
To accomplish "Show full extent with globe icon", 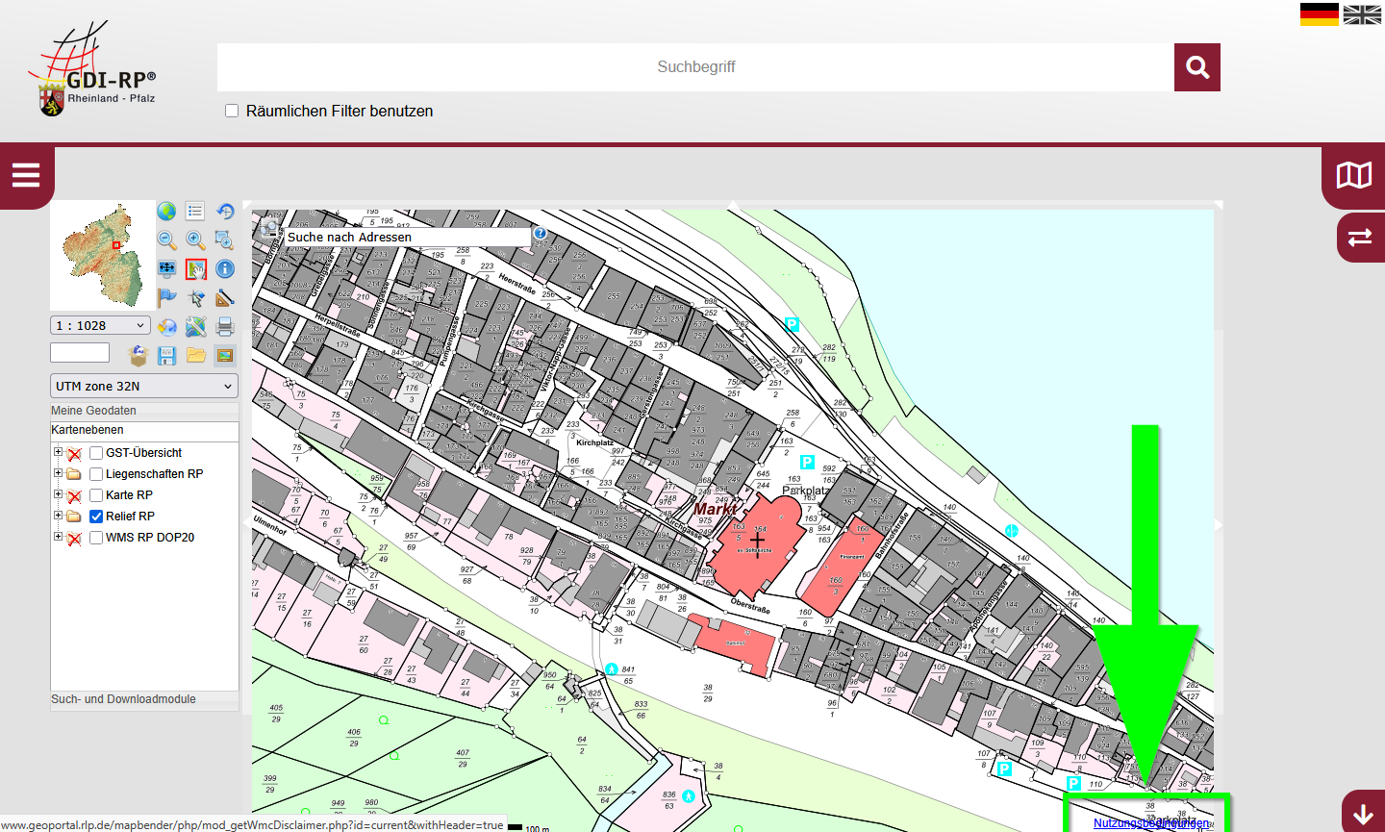I will 166,212.
